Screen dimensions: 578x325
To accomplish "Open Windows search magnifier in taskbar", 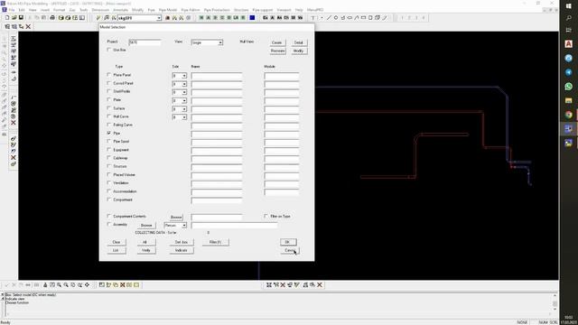I will tap(568, 18).
